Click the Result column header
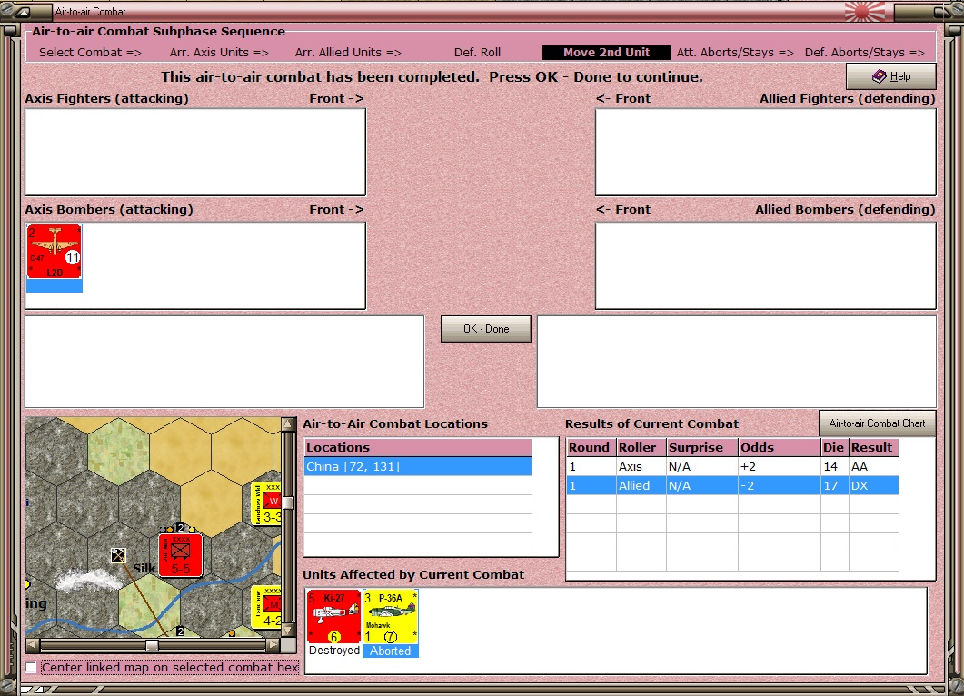The height and width of the screenshot is (696, 964). 874,448
